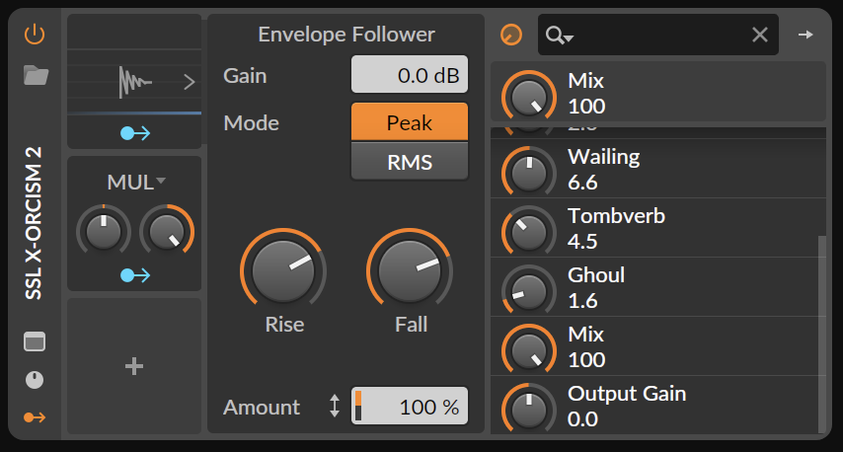Collapse parameter panel with the right arrow

click(806, 36)
